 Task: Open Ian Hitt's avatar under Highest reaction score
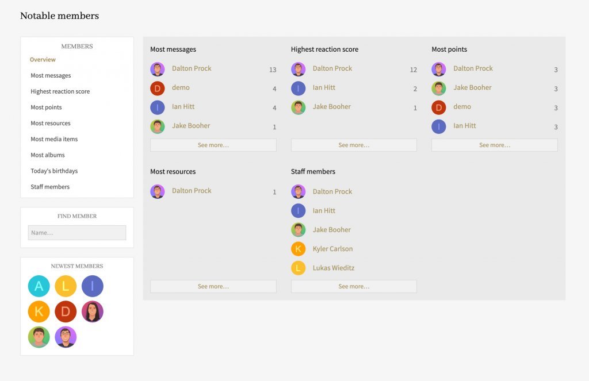pos(299,88)
